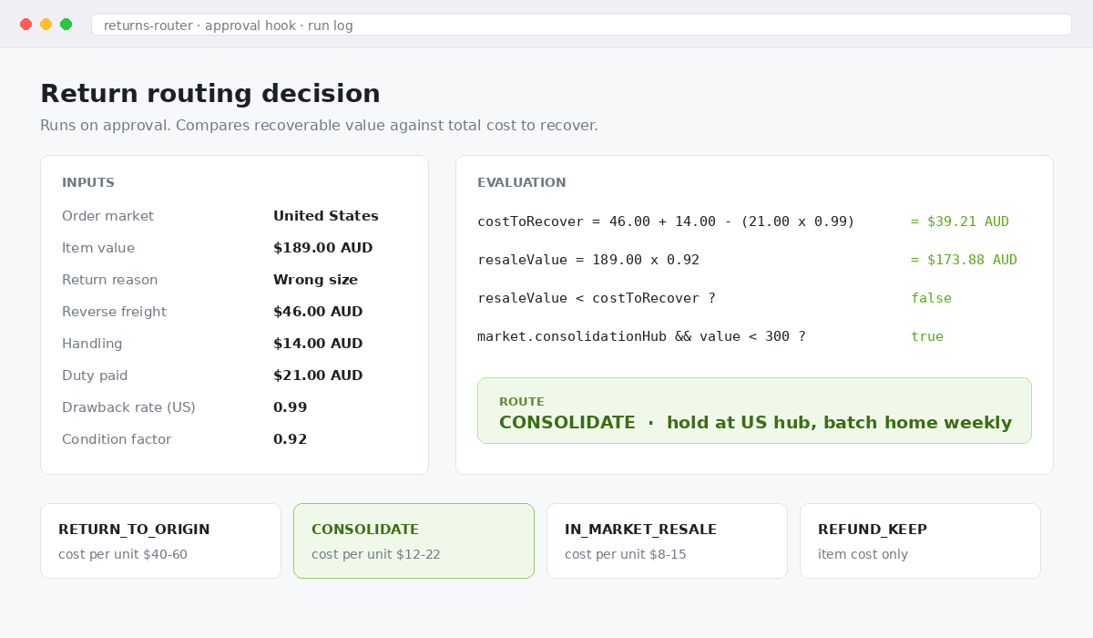Viewport: 1093px width, 638px height.
Task: Click the 'Return reason' label
Action: (x=110, y=280)
